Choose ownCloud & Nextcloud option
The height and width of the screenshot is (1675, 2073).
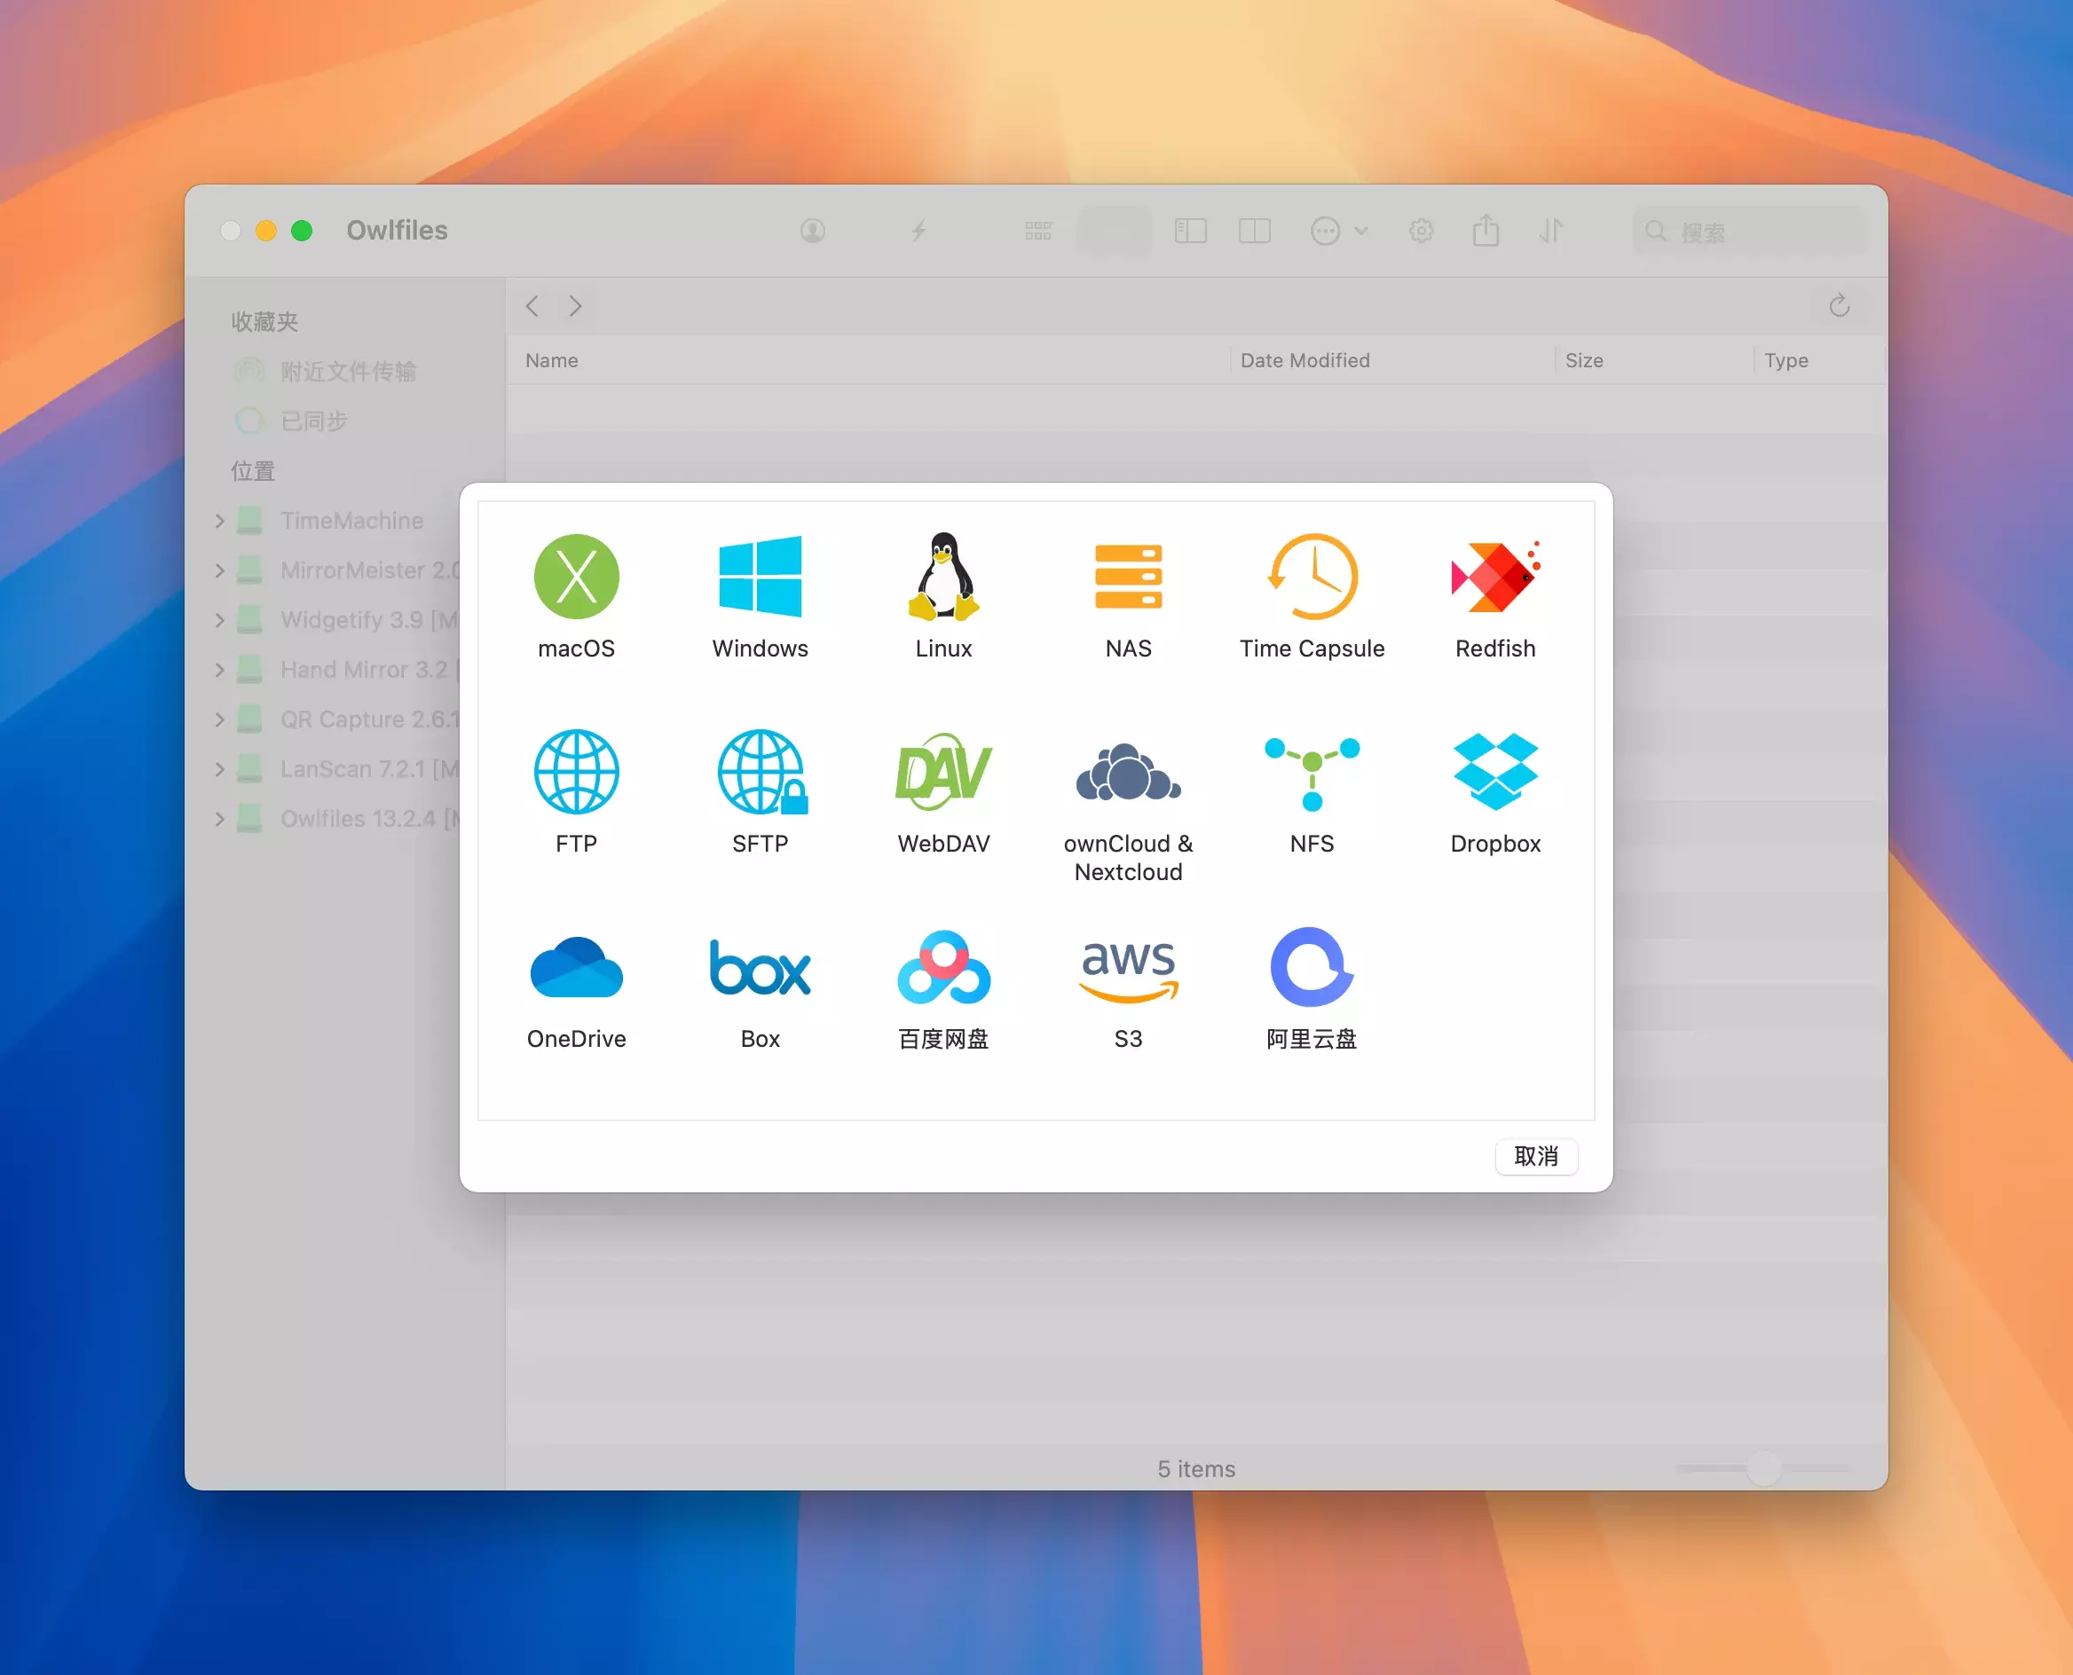click(x=1127, y=772)
